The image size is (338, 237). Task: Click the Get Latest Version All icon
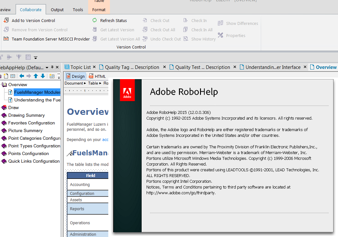pos(95,39)
